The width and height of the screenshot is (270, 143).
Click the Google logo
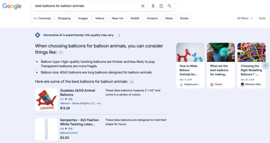click(12, 6)
